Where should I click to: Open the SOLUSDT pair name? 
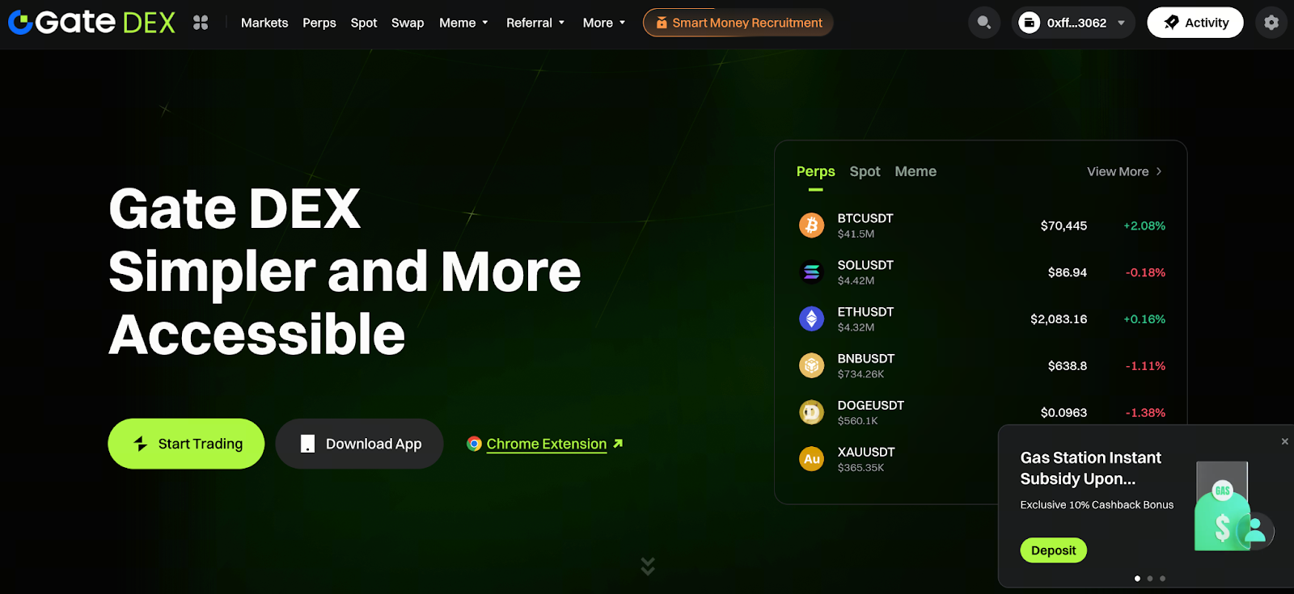click(x=865, y=265)
